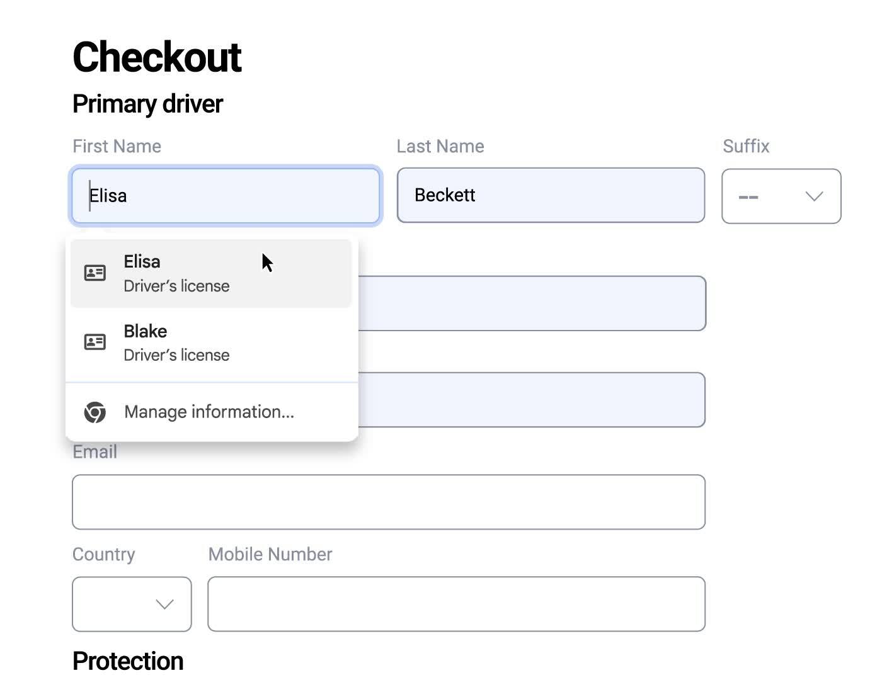Open the Suffix dropdown

tap(781, 196)
